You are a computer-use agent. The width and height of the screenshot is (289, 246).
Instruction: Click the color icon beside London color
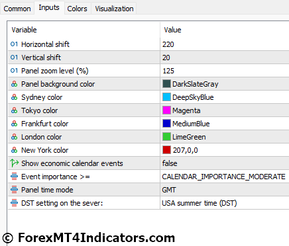(14, 137)
